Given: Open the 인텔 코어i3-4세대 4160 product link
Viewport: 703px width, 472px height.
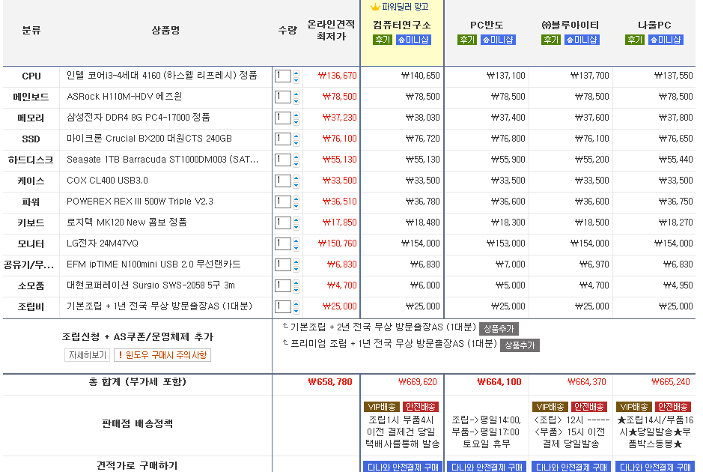Looking at the screenshot, I should click(x=162, y=76).
